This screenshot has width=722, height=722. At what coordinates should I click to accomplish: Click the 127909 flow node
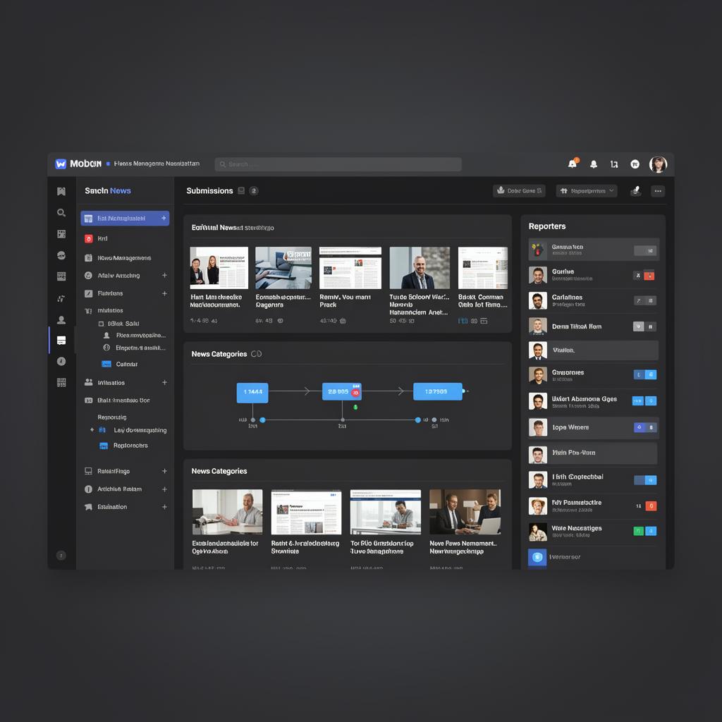[x=437, y=391]
